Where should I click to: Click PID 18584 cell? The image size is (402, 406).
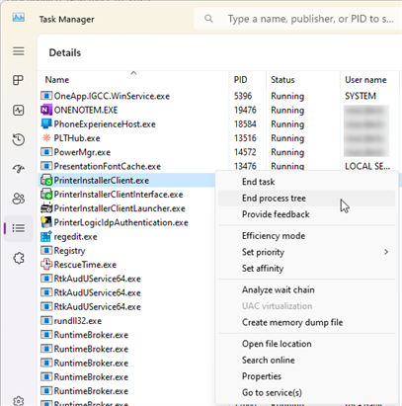pos(245,123)
